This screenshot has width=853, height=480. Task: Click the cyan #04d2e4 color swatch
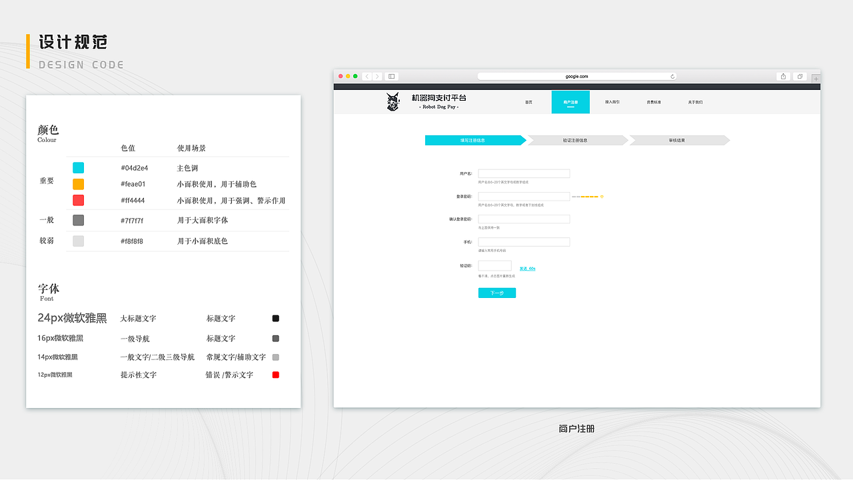pyautogui.click(x=78, y=167)
